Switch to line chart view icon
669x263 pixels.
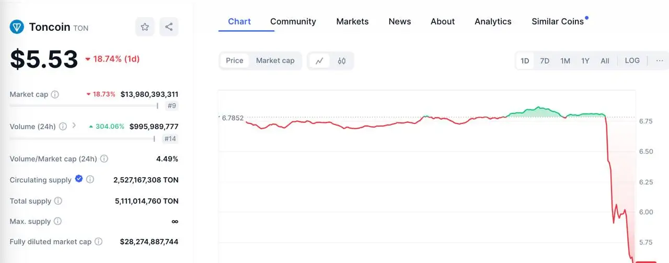(319, 61)
